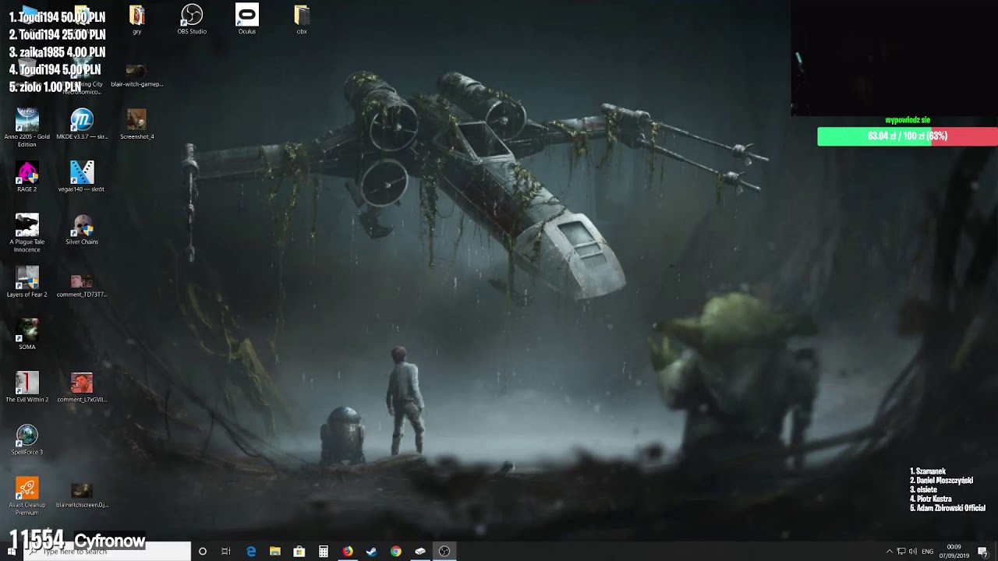Image resolution: width=998 pixels, height=561 pixels.
Task: Open Task View from the taskbar
Action: pos(226,551)
